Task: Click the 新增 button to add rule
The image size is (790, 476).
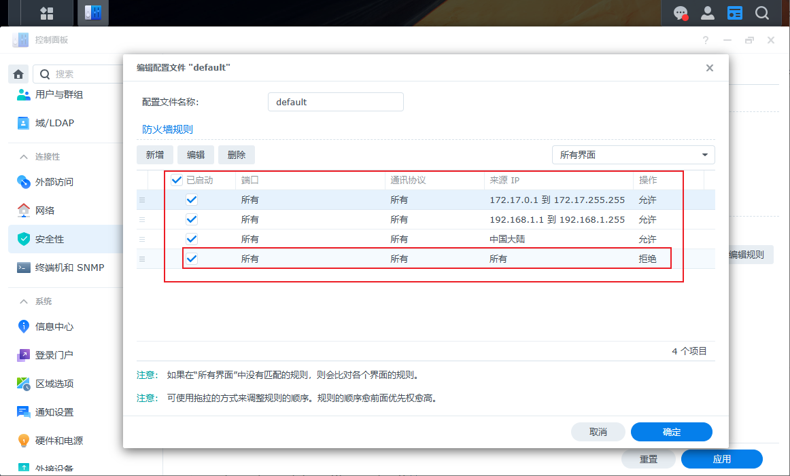Action: tap(155, 155)
